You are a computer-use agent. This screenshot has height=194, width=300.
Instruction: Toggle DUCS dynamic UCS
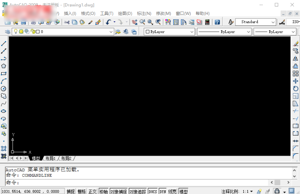(153, 191)
